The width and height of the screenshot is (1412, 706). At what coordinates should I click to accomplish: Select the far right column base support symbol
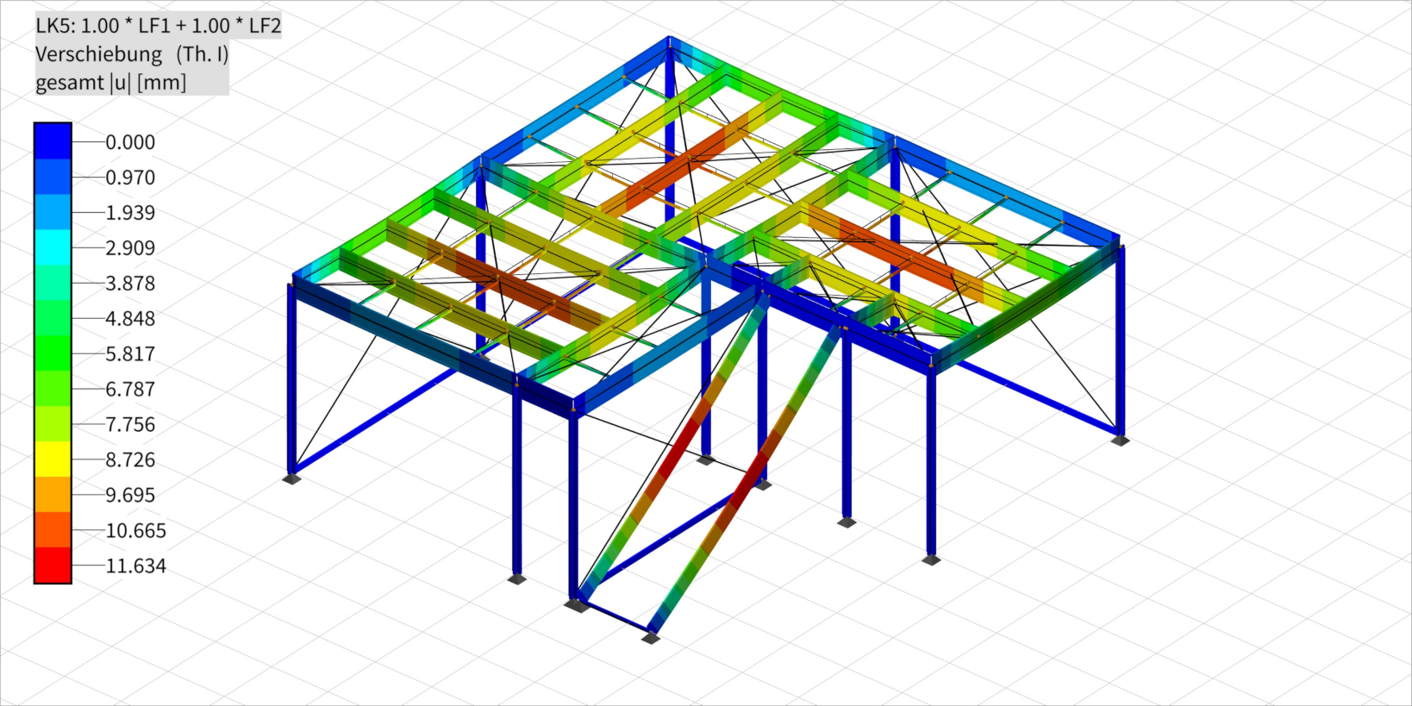click(1120, 440)
